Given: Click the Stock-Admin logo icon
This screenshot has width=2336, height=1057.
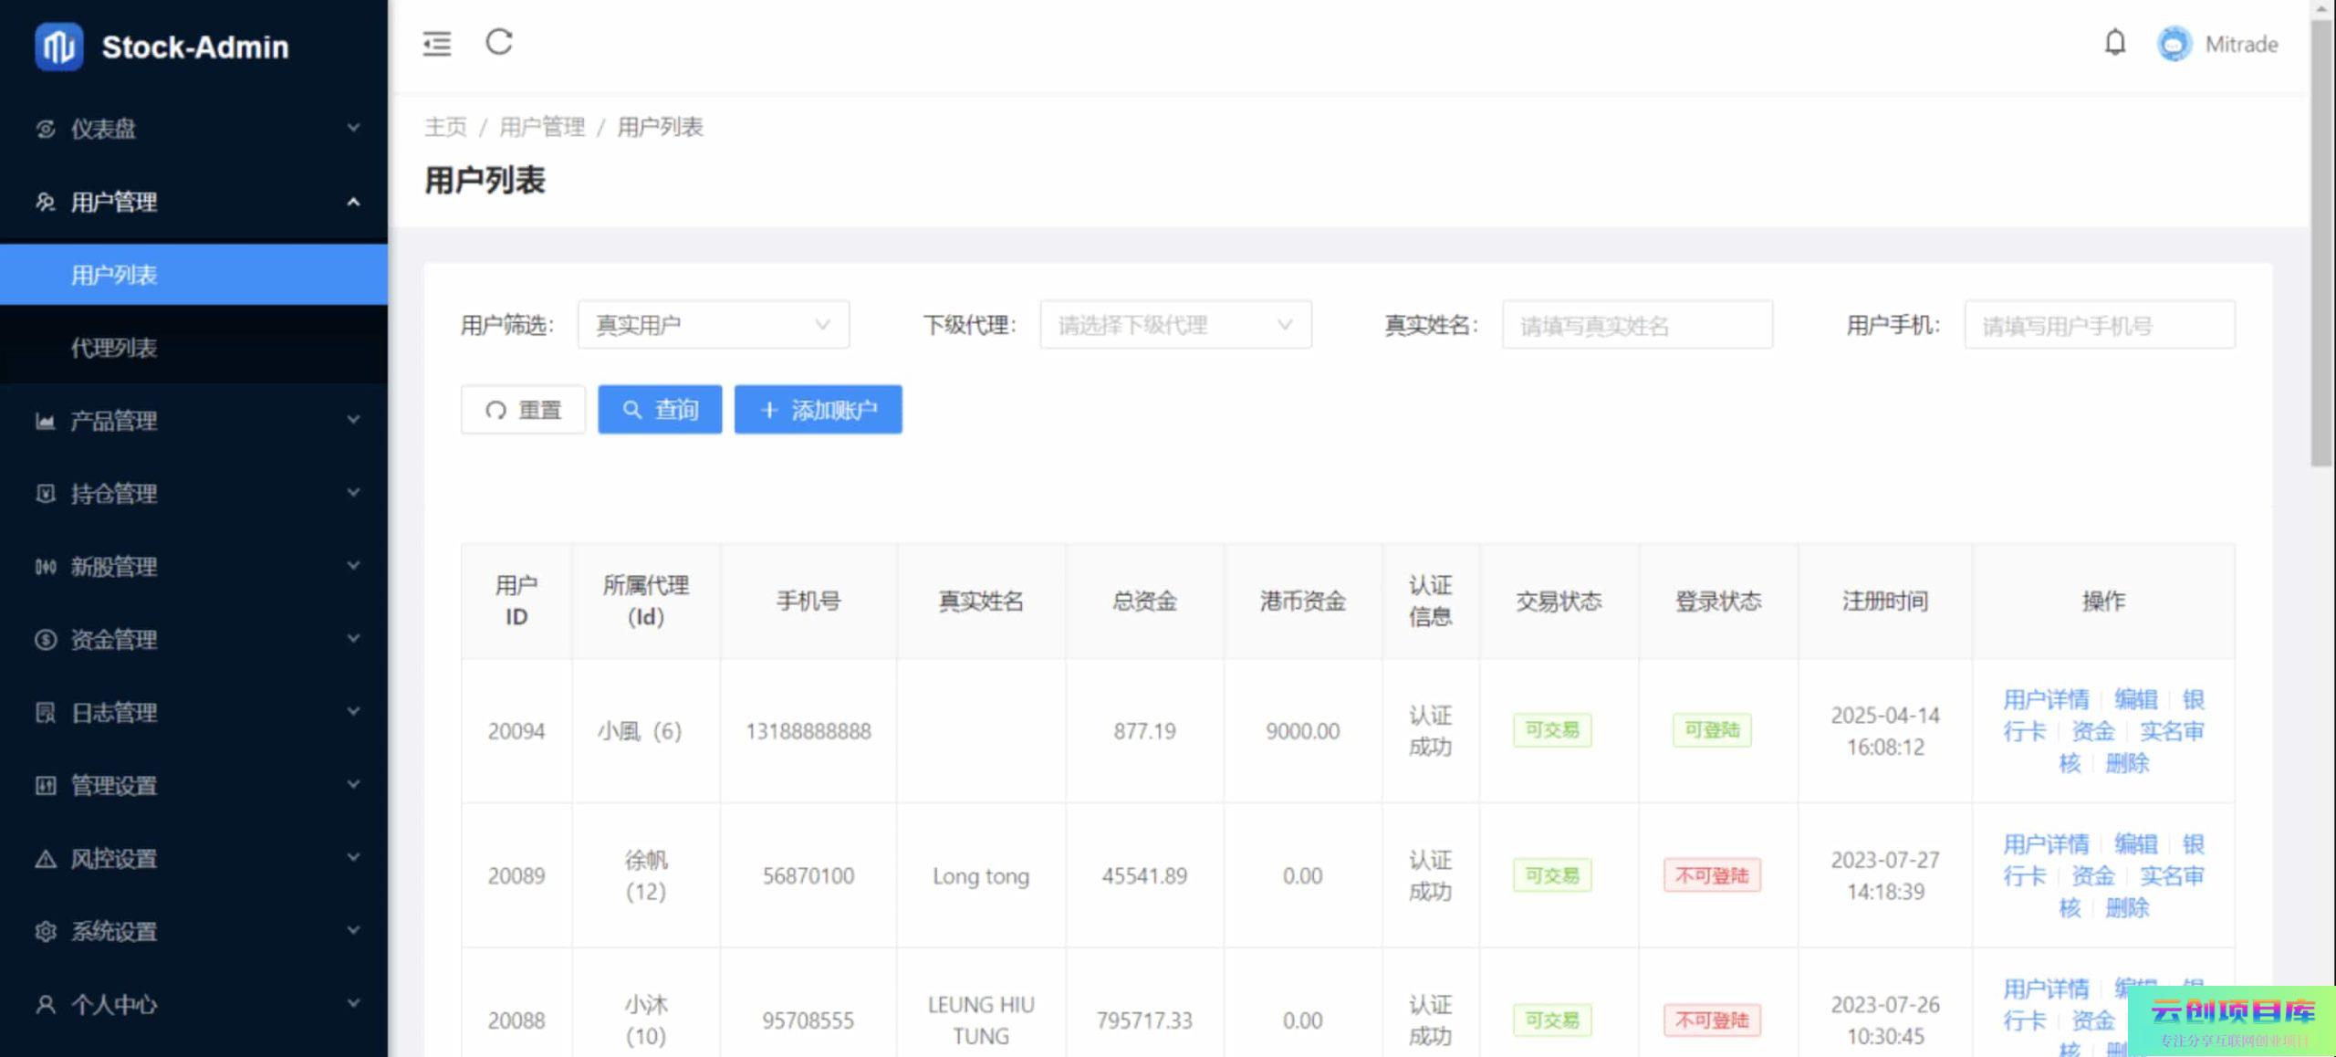Looking at the screenshot, I should tap(58, 47).
